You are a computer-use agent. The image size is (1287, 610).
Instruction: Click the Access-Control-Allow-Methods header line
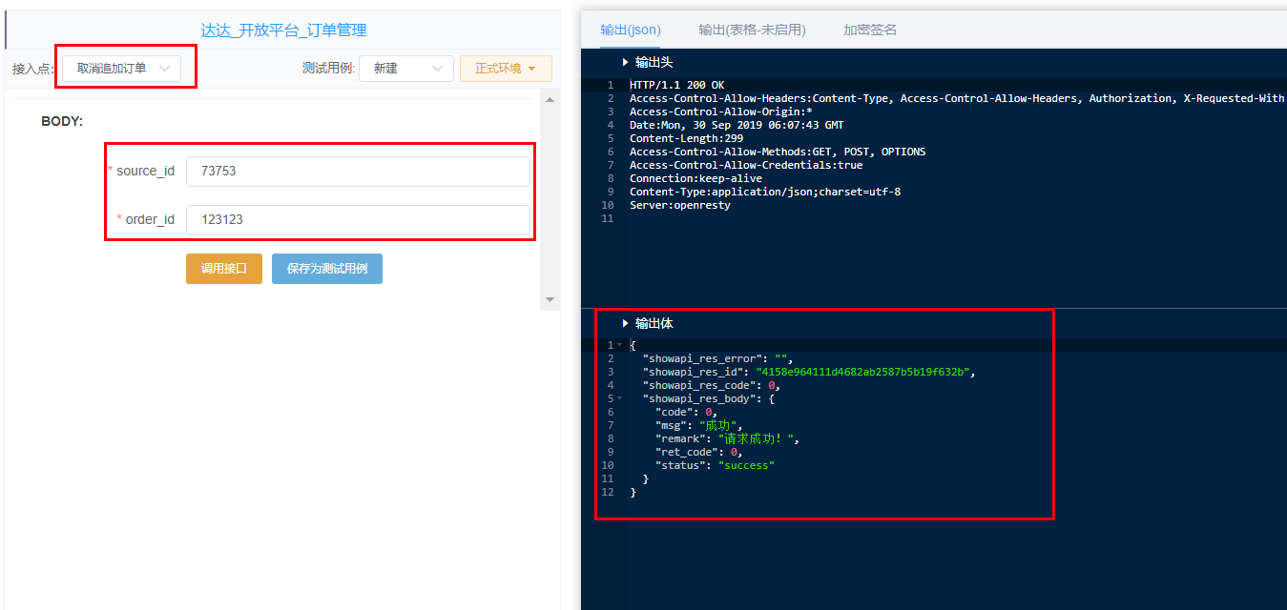pyautogui.click(x=778, y=152)
